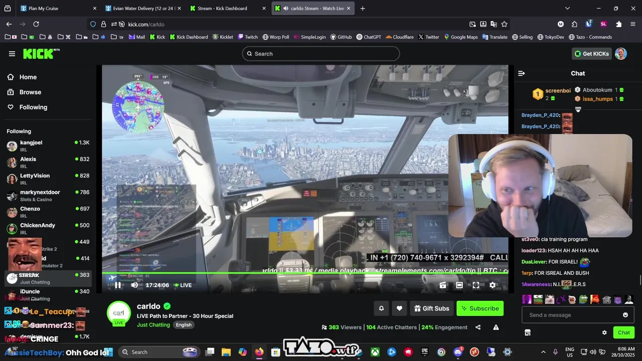
Task: Report stream with warning triangle icon
Action: coord(496,327)
